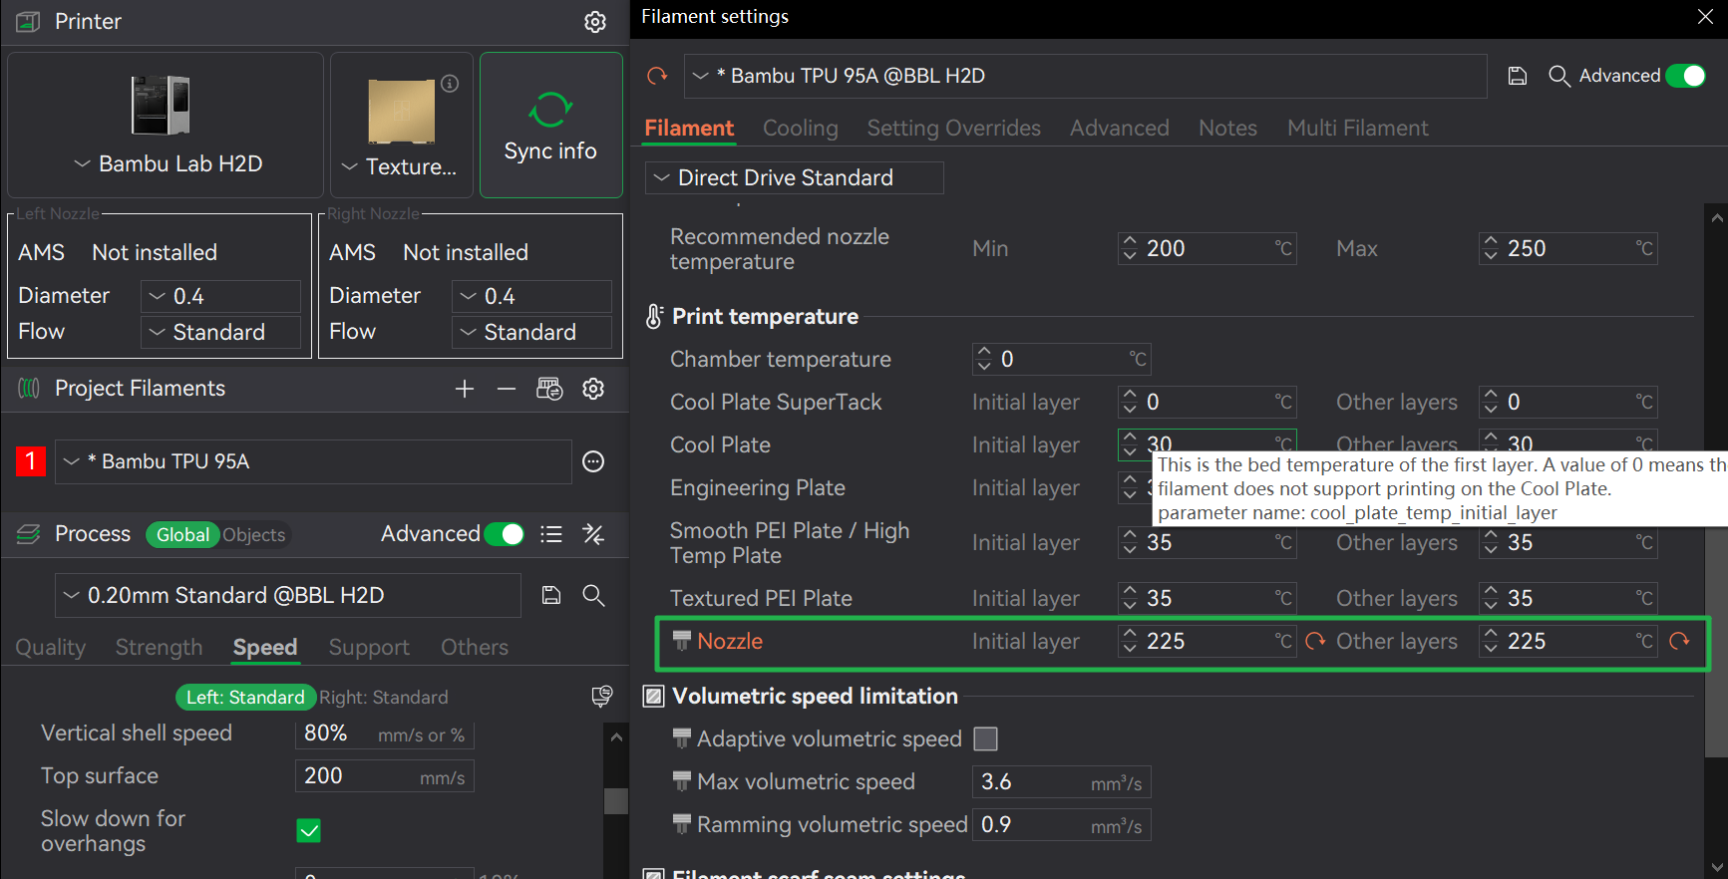Open the Cooling tab
This screenshot has width=1728, height=879.
(801, 129)
